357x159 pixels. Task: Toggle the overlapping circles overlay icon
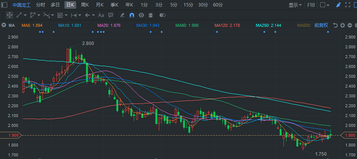[163, 15]
